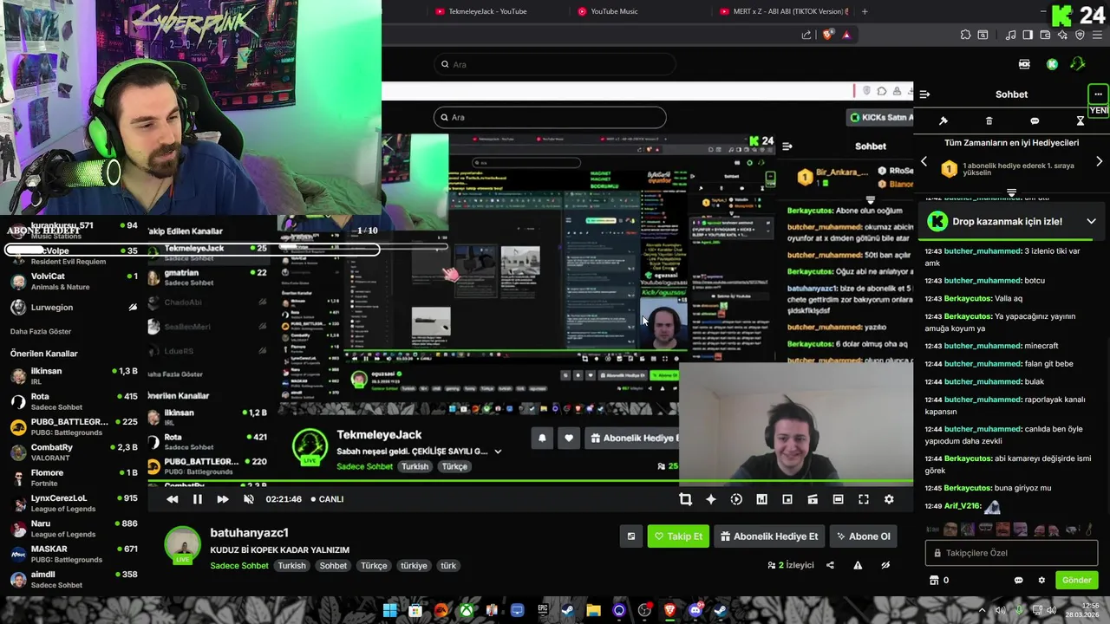This screenshot has width=1110, height=624.
Task: Open chat identity bubble icon near Gönder
Action: pos(1018,581)
